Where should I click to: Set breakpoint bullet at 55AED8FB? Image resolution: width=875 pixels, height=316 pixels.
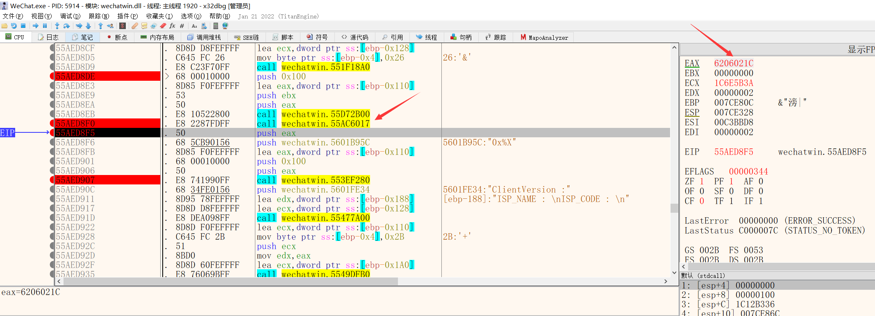click(x=52, y=152)
